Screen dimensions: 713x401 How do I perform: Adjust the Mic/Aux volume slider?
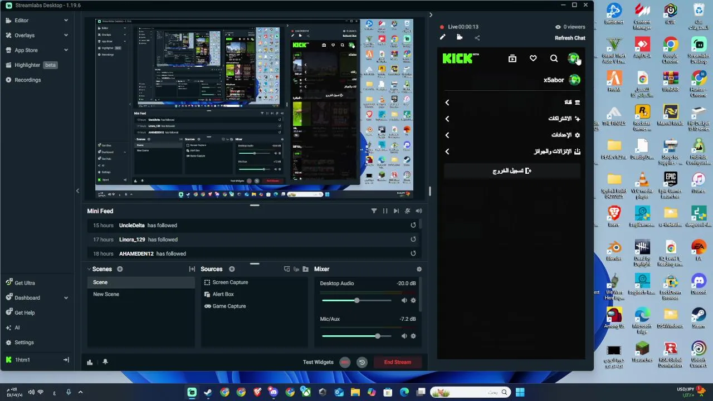click(356, 336)
